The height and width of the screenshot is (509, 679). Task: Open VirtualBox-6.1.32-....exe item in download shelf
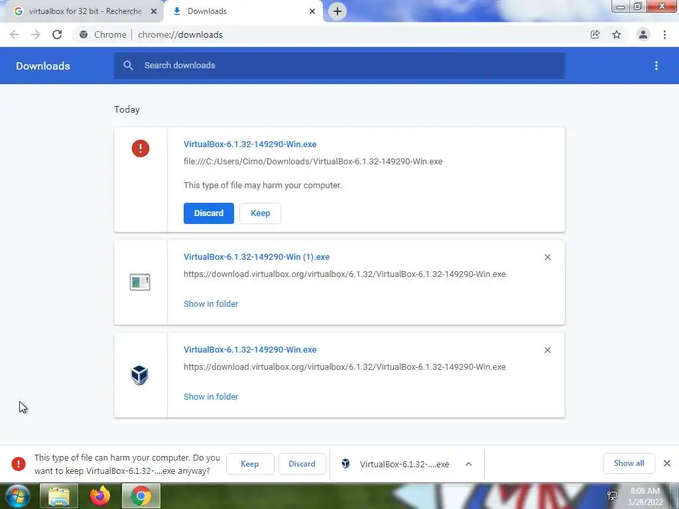click(404, 464)
